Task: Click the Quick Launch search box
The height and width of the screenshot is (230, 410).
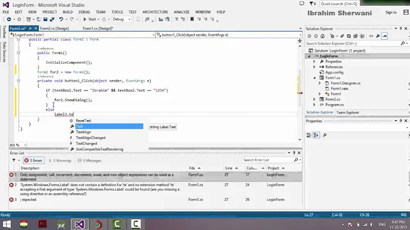Action: click(x=339, y=3)
